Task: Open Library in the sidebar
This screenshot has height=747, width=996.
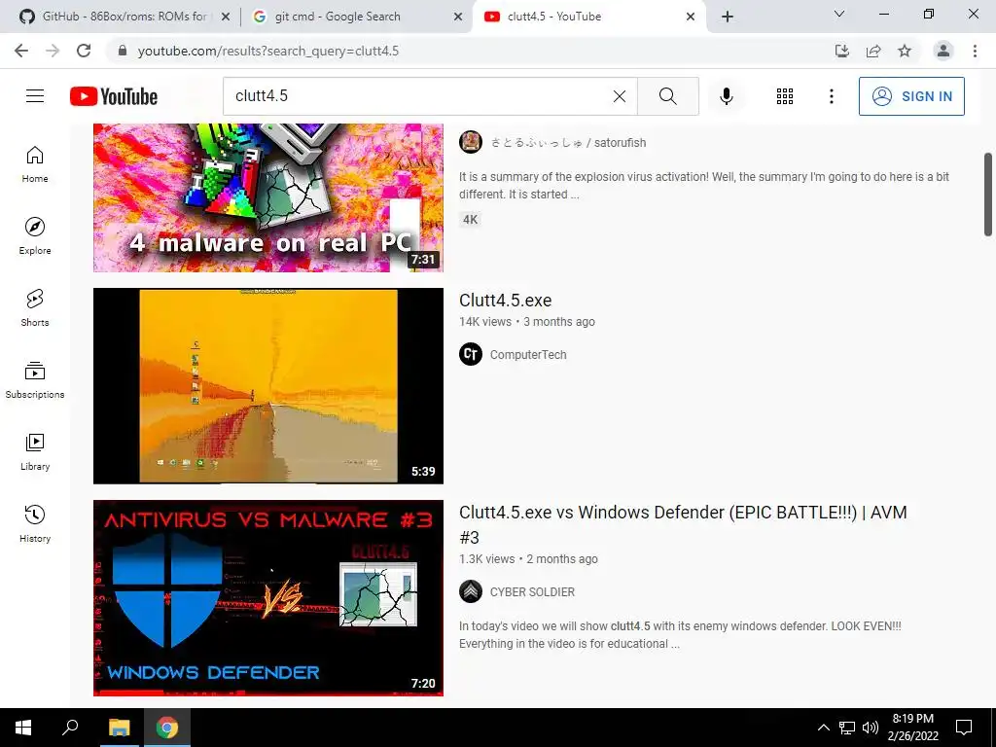Action: pyautogui.click(x=35, y=451)
